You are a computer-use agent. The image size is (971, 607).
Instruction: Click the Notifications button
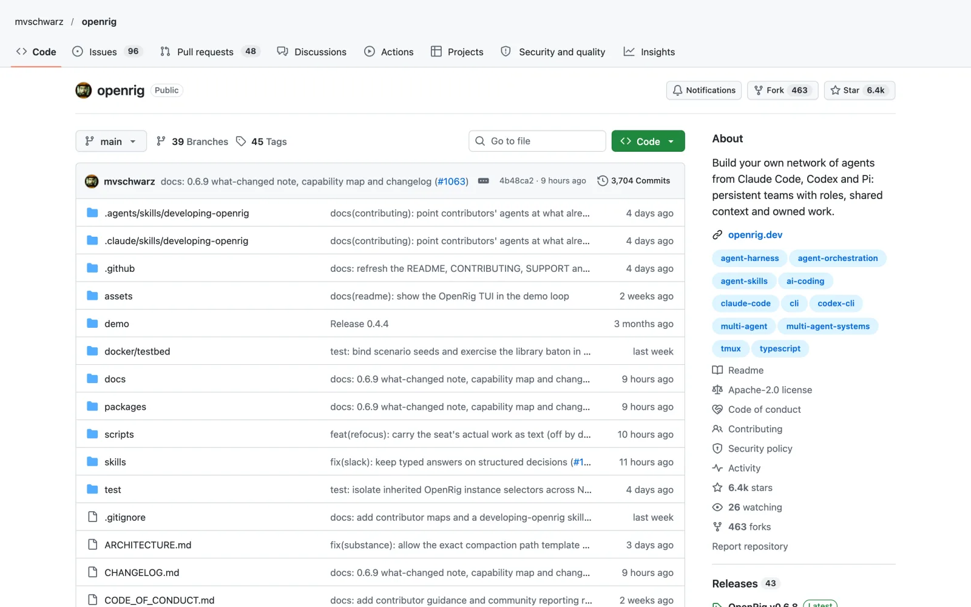[x=704, y=90]
